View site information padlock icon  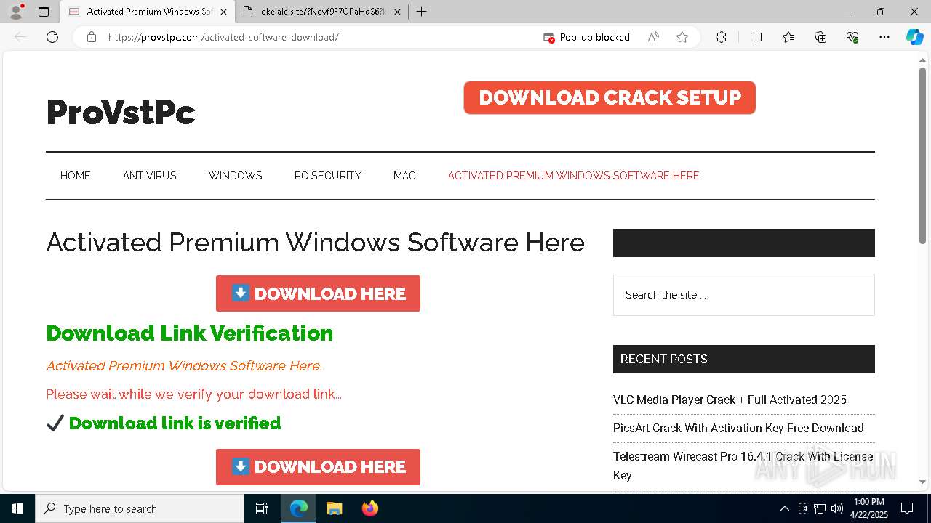coord(91,37)
